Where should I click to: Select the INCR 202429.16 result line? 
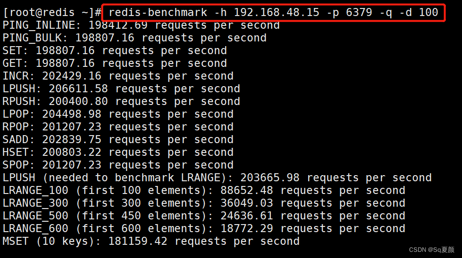tap(118, 76)
